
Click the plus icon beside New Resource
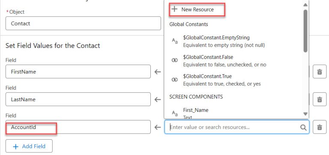(x=174, y=9)
